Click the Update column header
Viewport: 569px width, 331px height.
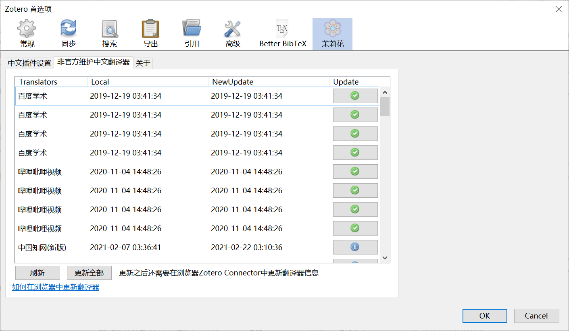359,82
